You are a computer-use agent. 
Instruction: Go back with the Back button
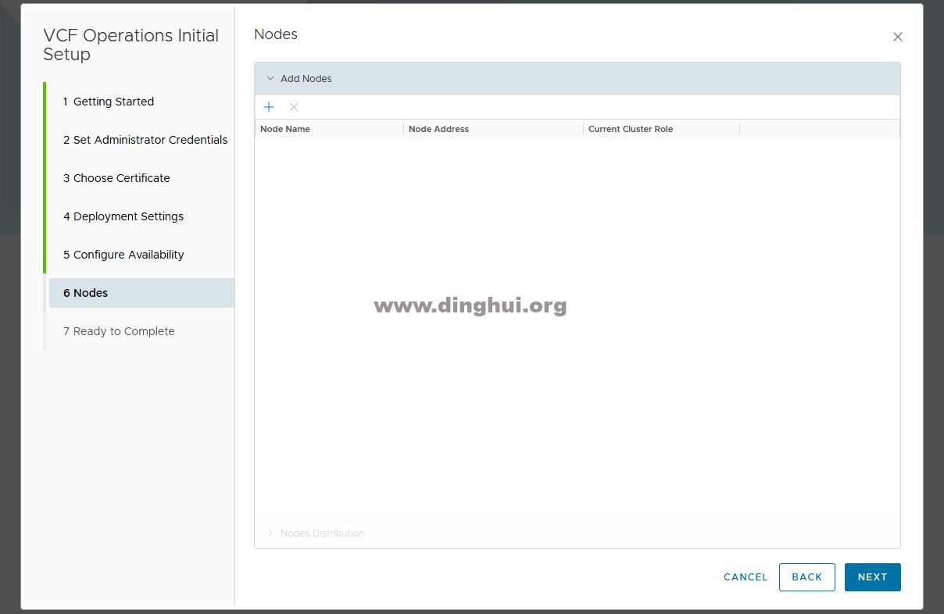[807, 577]
